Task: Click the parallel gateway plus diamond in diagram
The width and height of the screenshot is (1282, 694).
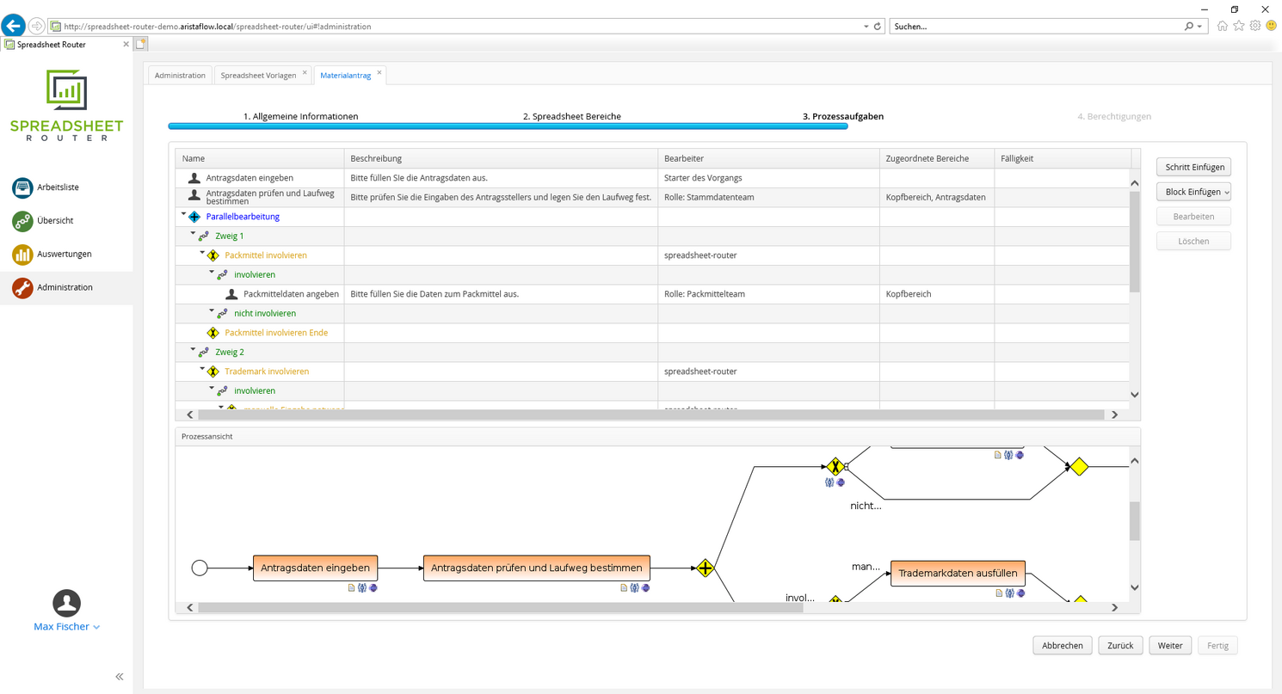Action: tap(706, 568)
